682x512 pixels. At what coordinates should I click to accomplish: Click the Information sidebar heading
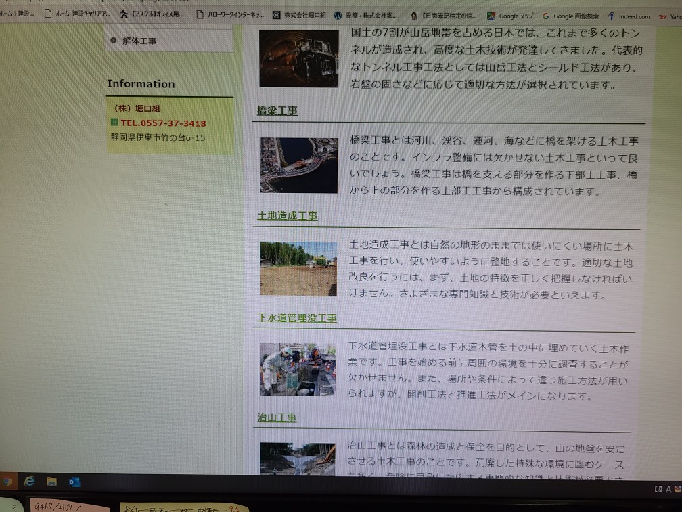(141, 83)
